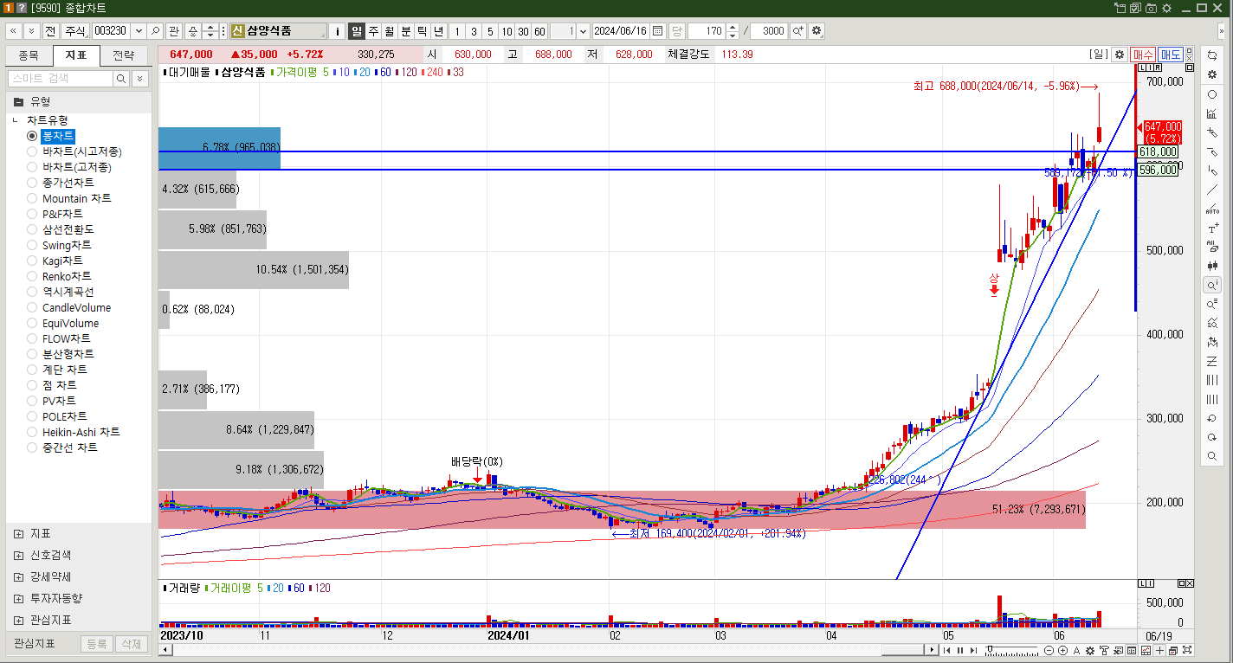Open the stock code 003230 dropdown
Screen dimensions: 1233x663
(x=138, y=30)
